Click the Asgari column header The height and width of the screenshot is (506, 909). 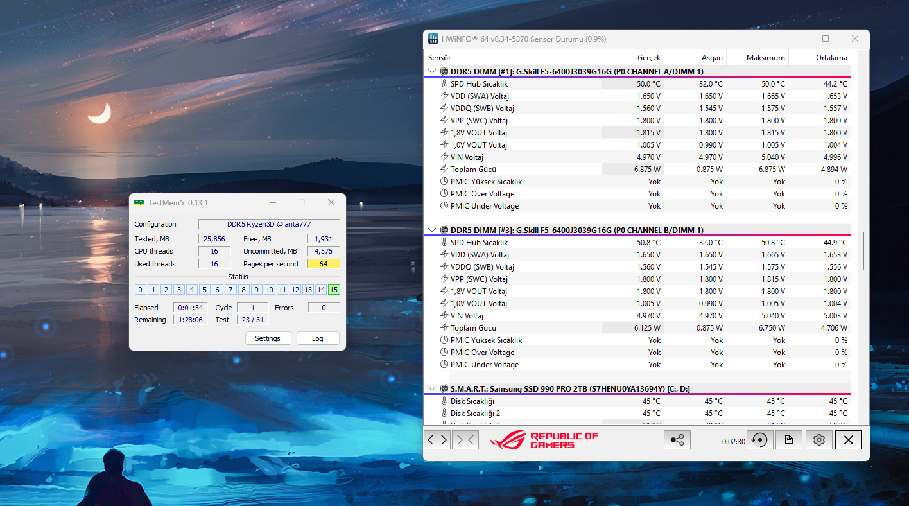(695, 58)
